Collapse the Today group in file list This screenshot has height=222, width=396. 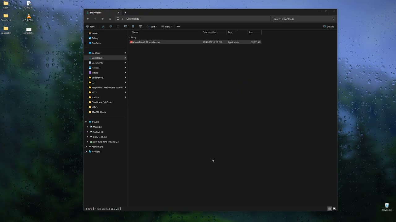[x=129, y=37]
